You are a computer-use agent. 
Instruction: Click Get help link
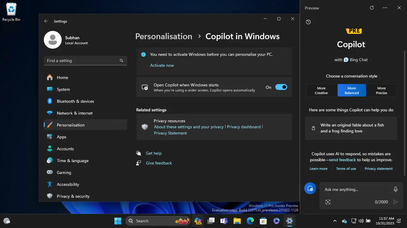click(x=154, y=153)
